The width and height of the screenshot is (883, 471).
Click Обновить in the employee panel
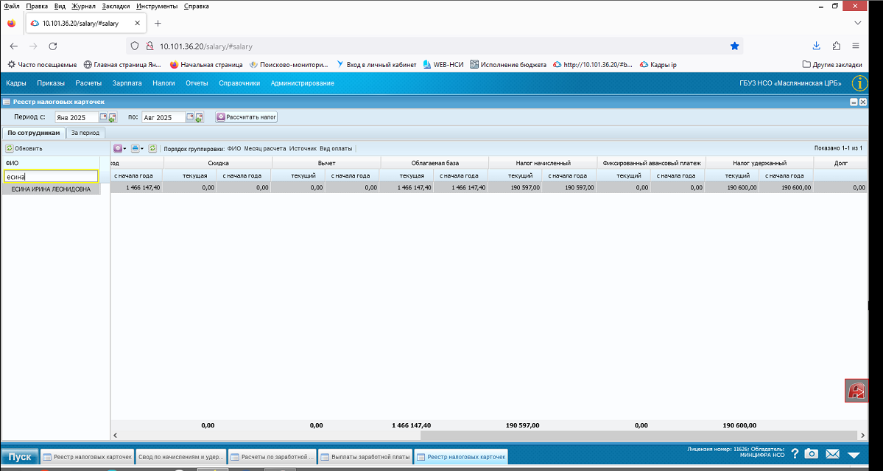coord(24,149)
